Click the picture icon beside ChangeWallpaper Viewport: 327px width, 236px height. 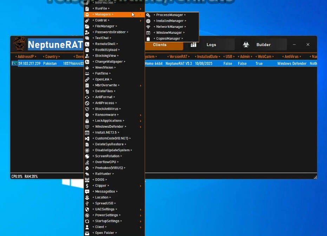(87, 62)
